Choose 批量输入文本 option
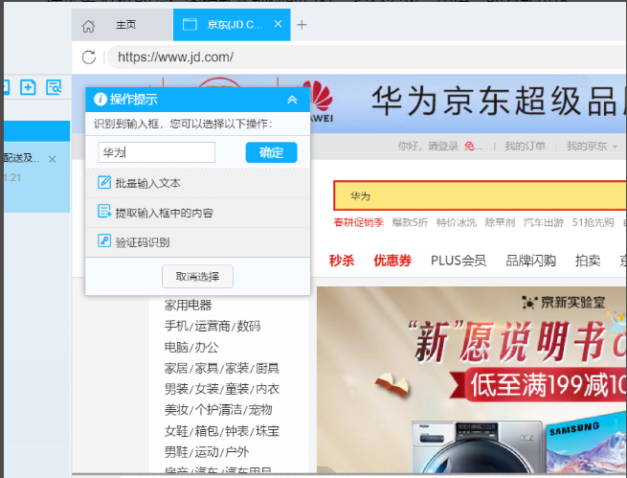This screenshot has height=478, width=627. tap(198, 183)
